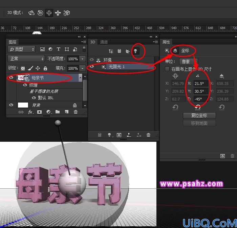
Task: Open the 不透明度 opacity dropdown arrow
Action: pos(82,59)
